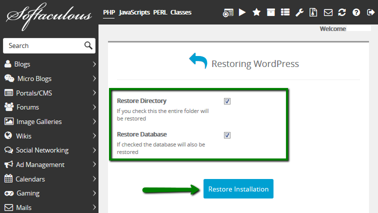This screenshot has width=378, height=213.
Task: Open the Micro Blogs category label
Action: [x=34, y=78]
